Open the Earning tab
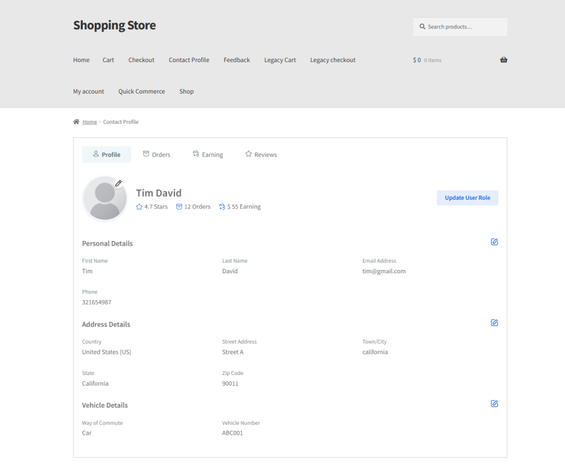565x473 pixels. [x=208, y=154]
